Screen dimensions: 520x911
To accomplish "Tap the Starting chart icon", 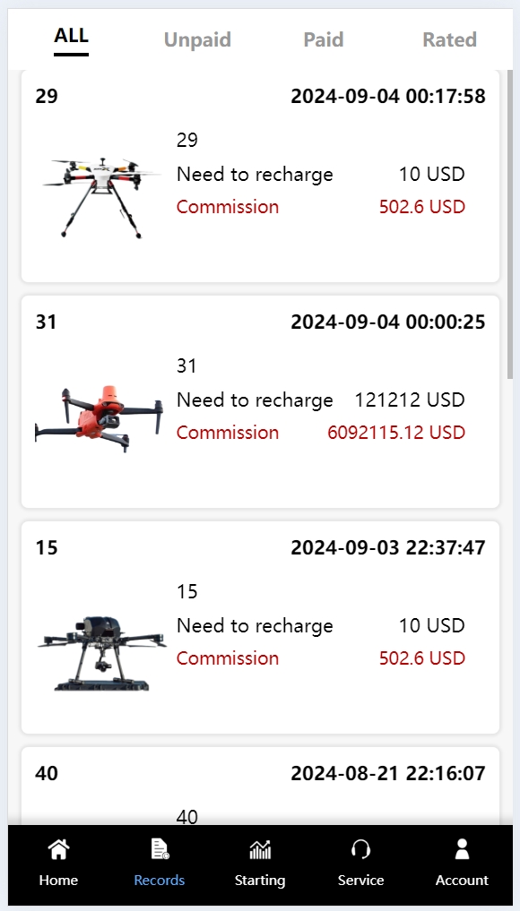I will click(x=260, y=849).
